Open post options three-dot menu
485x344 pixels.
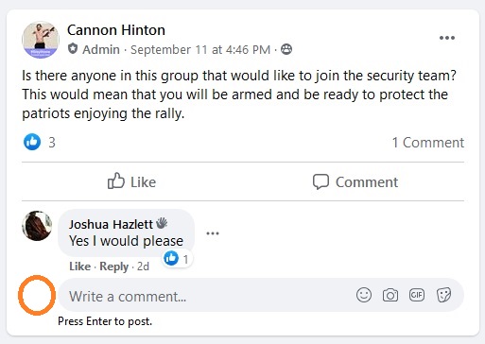(x=447, y=38)
